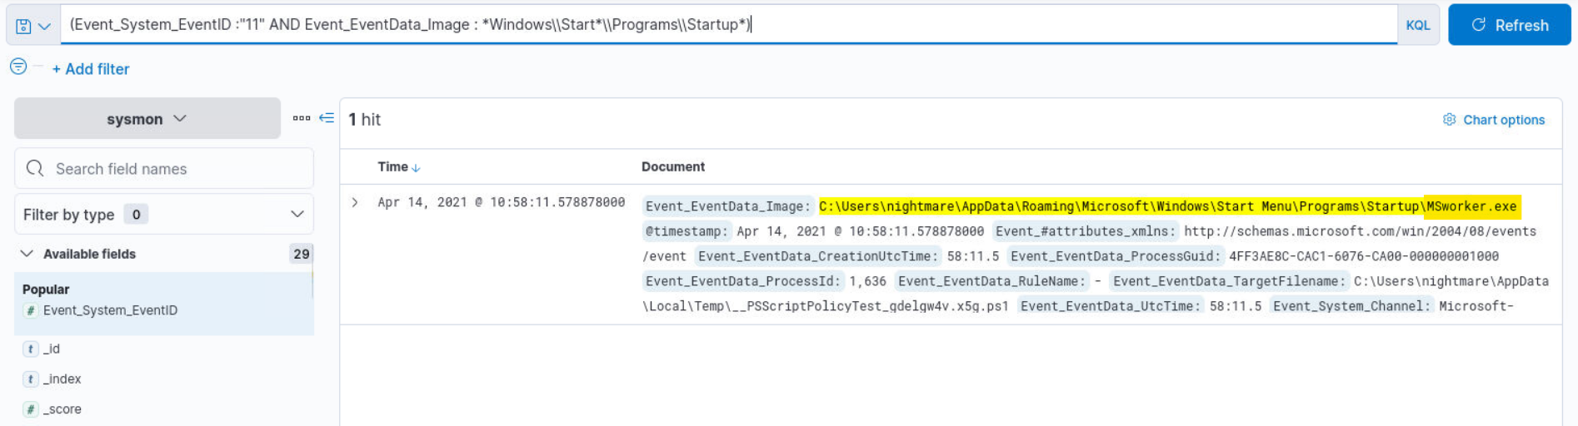Click the Add filter link

click(x=91, y=69)
